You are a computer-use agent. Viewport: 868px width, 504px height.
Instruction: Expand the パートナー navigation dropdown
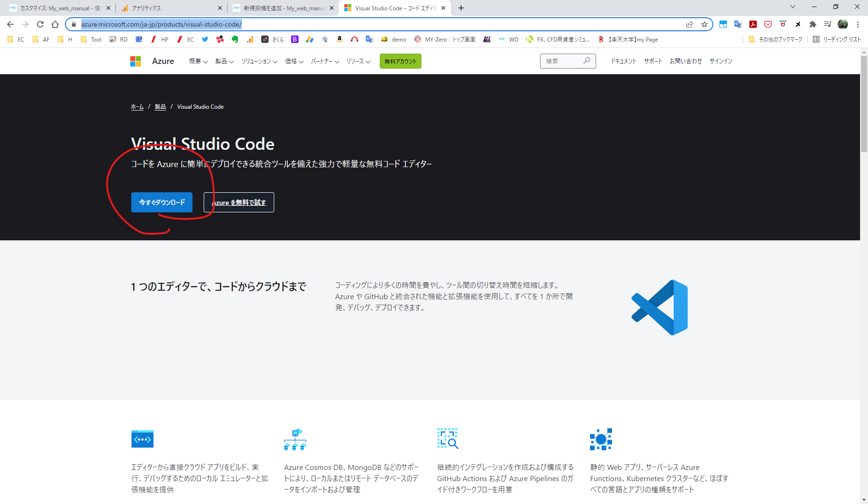325,61
